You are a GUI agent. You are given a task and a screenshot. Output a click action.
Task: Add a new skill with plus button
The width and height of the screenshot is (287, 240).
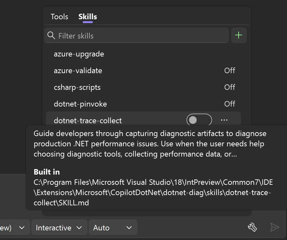[239, 35]
